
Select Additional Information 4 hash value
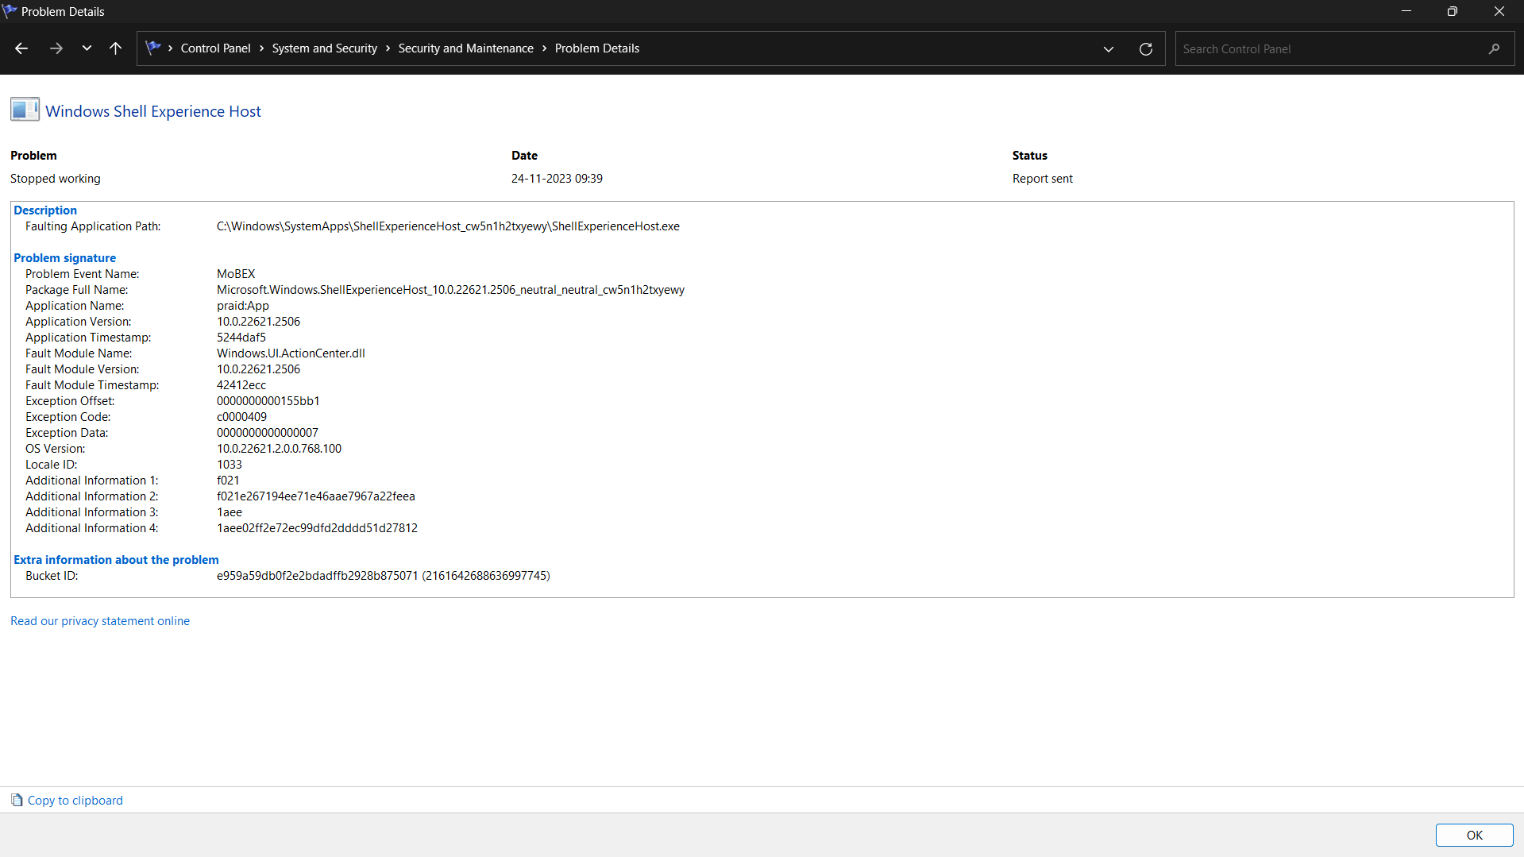click(x=317, y=528)
